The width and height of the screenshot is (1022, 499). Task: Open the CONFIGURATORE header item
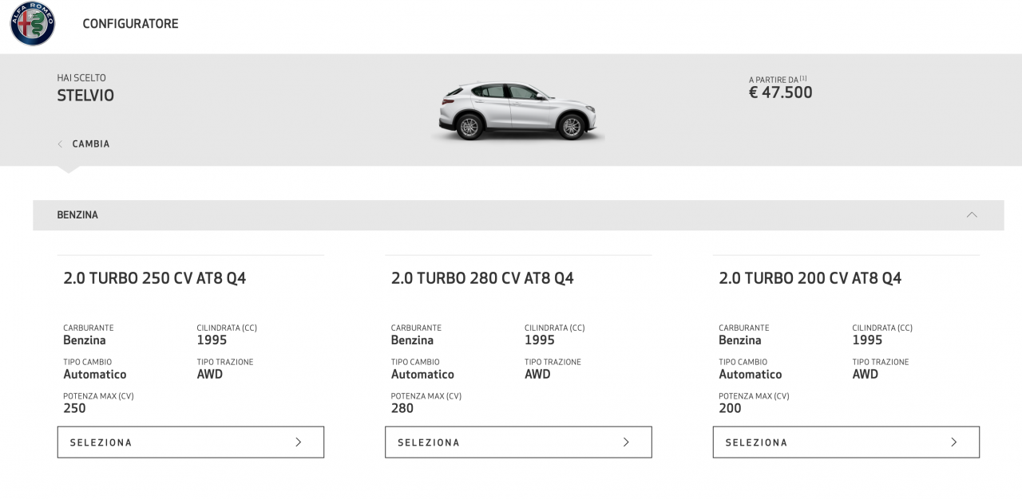(x=130, y=24)
